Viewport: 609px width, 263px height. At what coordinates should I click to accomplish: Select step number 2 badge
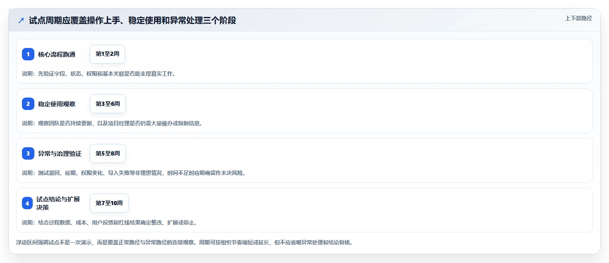pyautogui.click(x=28, y=104)
